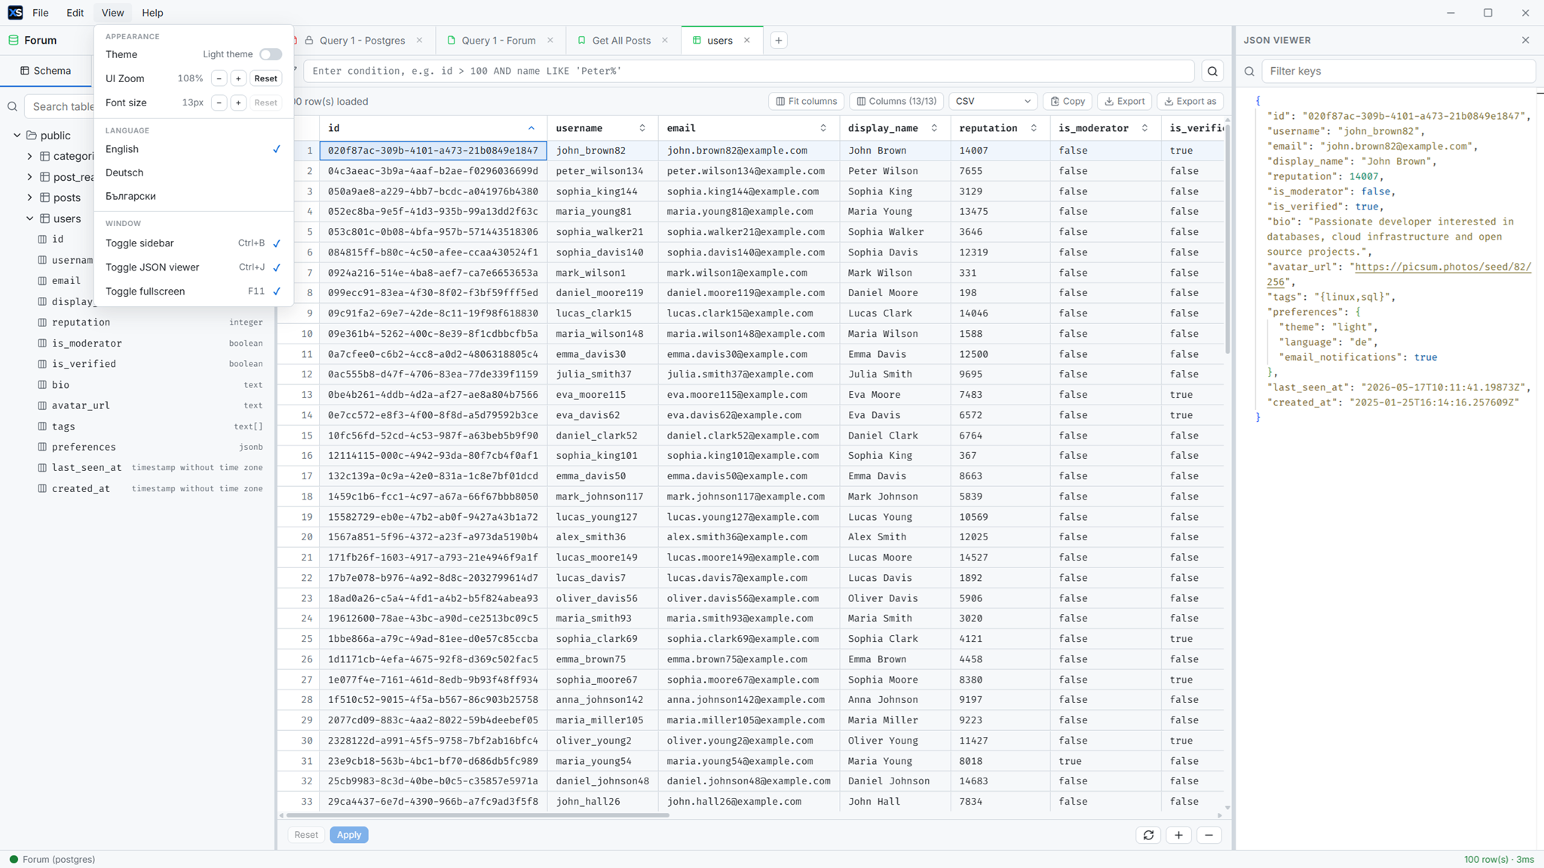Click the id column sort arrow
Viewport: 1544px width, 868px height.
(x=532, y=128)
